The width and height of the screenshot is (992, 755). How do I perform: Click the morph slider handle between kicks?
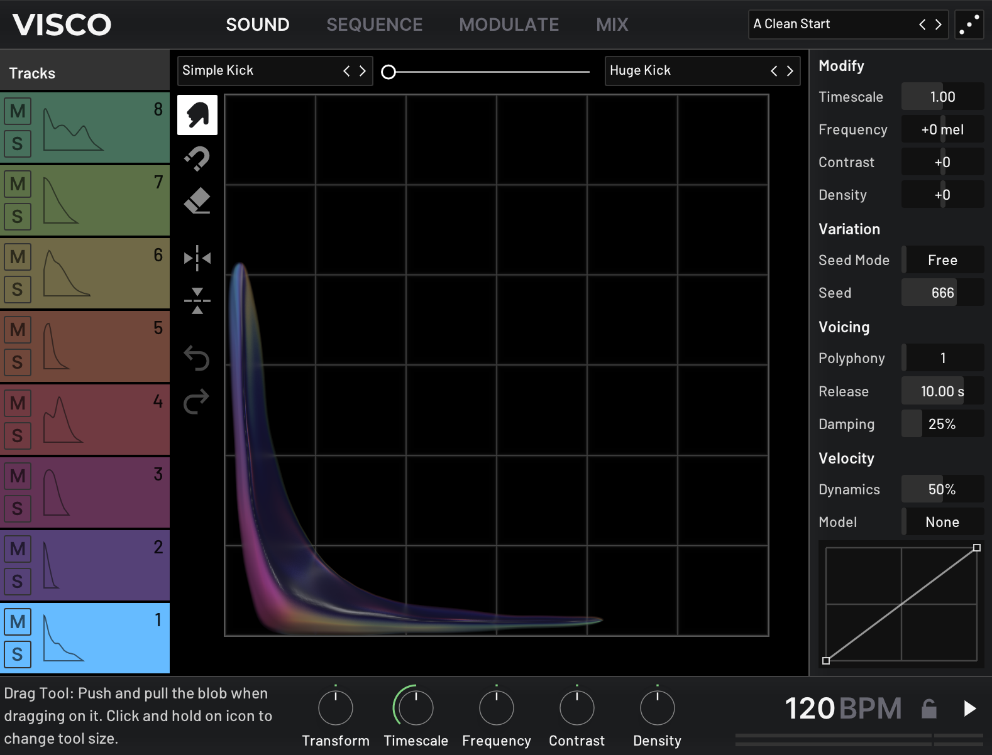click(x=389, y=72)
